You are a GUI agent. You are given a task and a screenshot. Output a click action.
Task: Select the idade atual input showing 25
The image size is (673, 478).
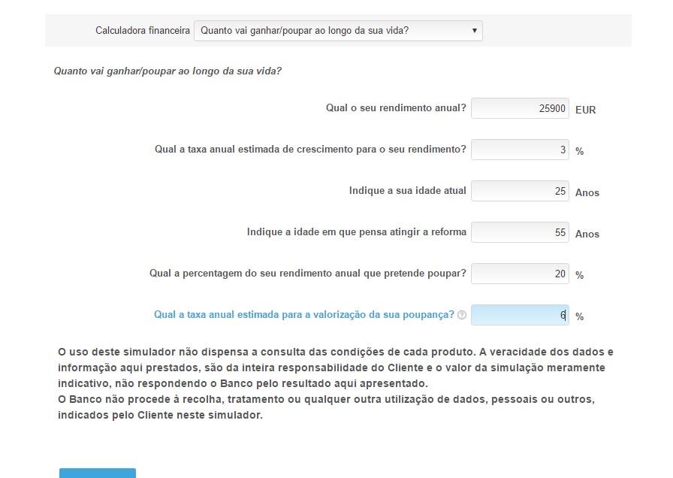click(x=520, y=192)
